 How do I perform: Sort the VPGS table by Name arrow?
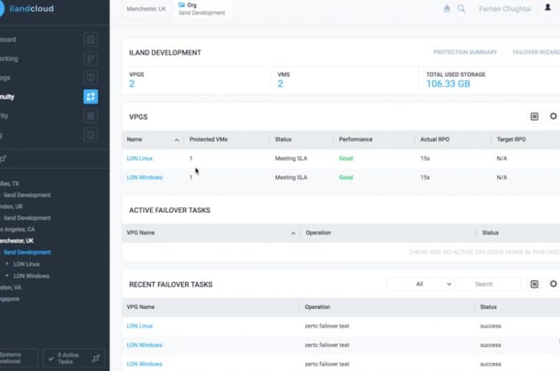(x=177, y=140)
